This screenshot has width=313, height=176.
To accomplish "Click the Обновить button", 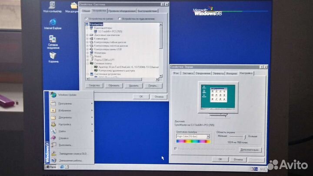I will 114,86.
